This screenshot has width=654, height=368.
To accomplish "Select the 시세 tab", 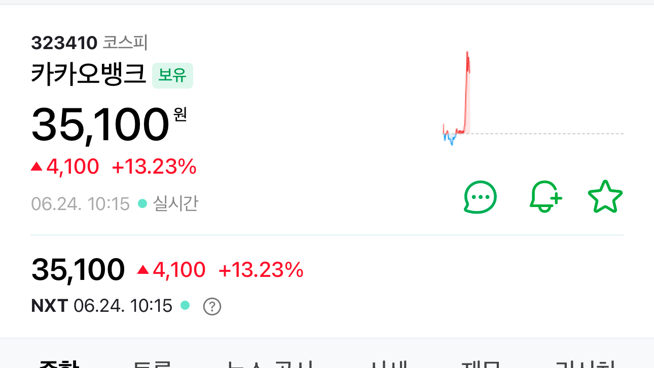I will pos(388,363).
